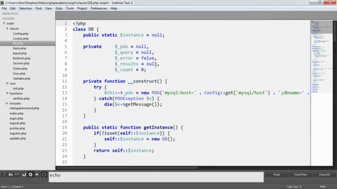Image resolution: width=337 pixels, height=189 pixels.
Task: Open the Selection menu
Action: click(25, 8)
